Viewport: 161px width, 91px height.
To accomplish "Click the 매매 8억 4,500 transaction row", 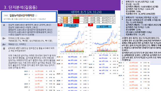I will (x=72, y=84).
